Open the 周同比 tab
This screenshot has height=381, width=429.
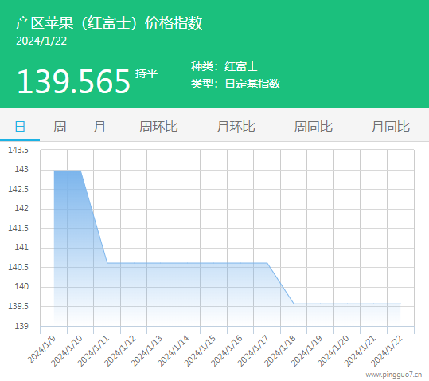314,127
